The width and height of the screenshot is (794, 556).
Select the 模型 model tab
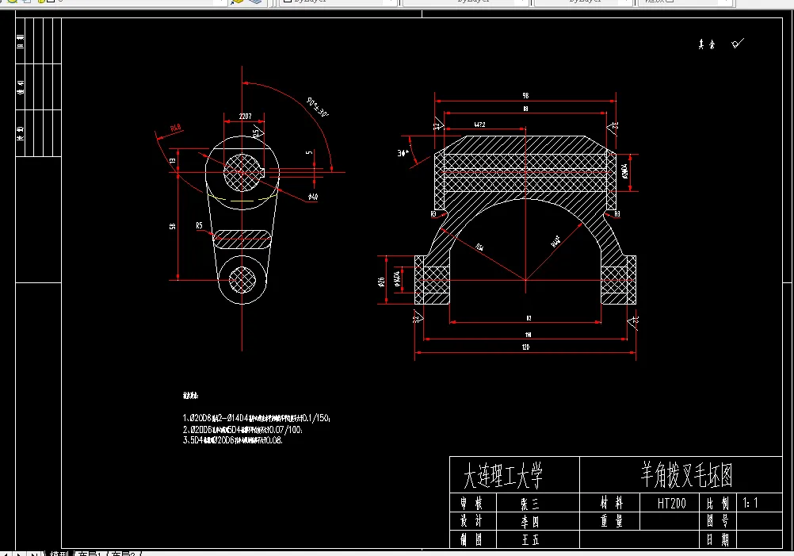59,554
